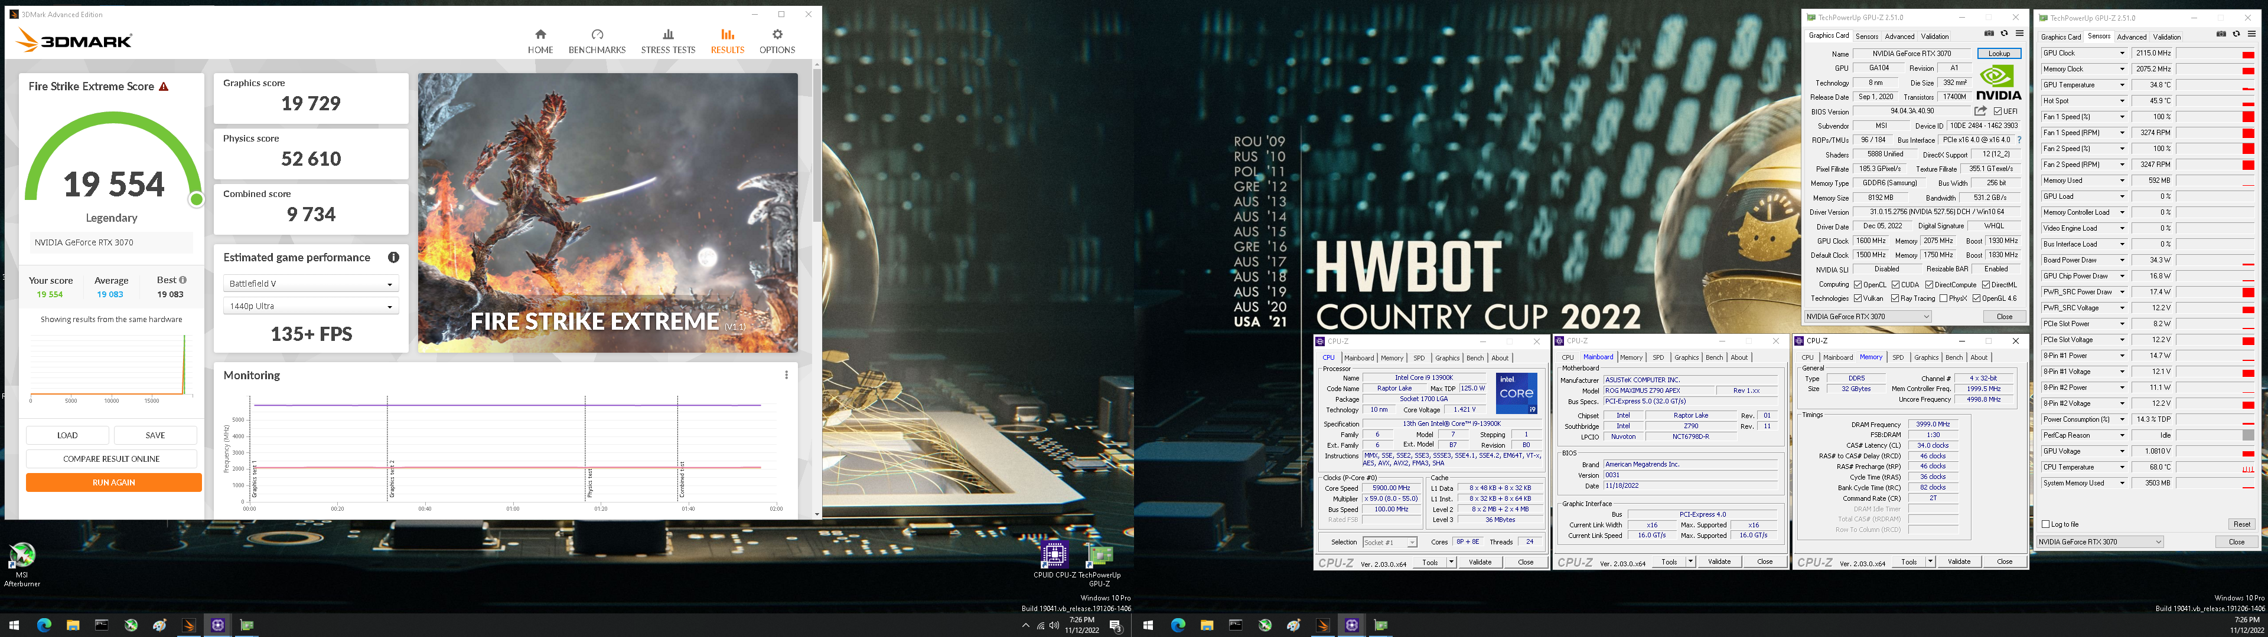
Task: Take screenshot in GPU-Z Graphics Card window
Action: tap(1989, 34)
